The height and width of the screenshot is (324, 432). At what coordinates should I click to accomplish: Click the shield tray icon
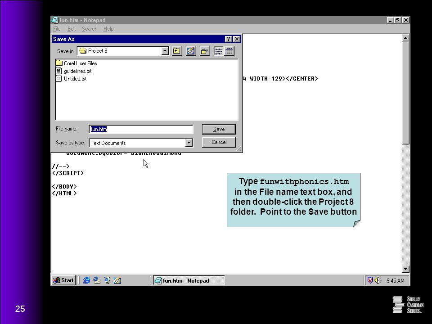point(370,280)
